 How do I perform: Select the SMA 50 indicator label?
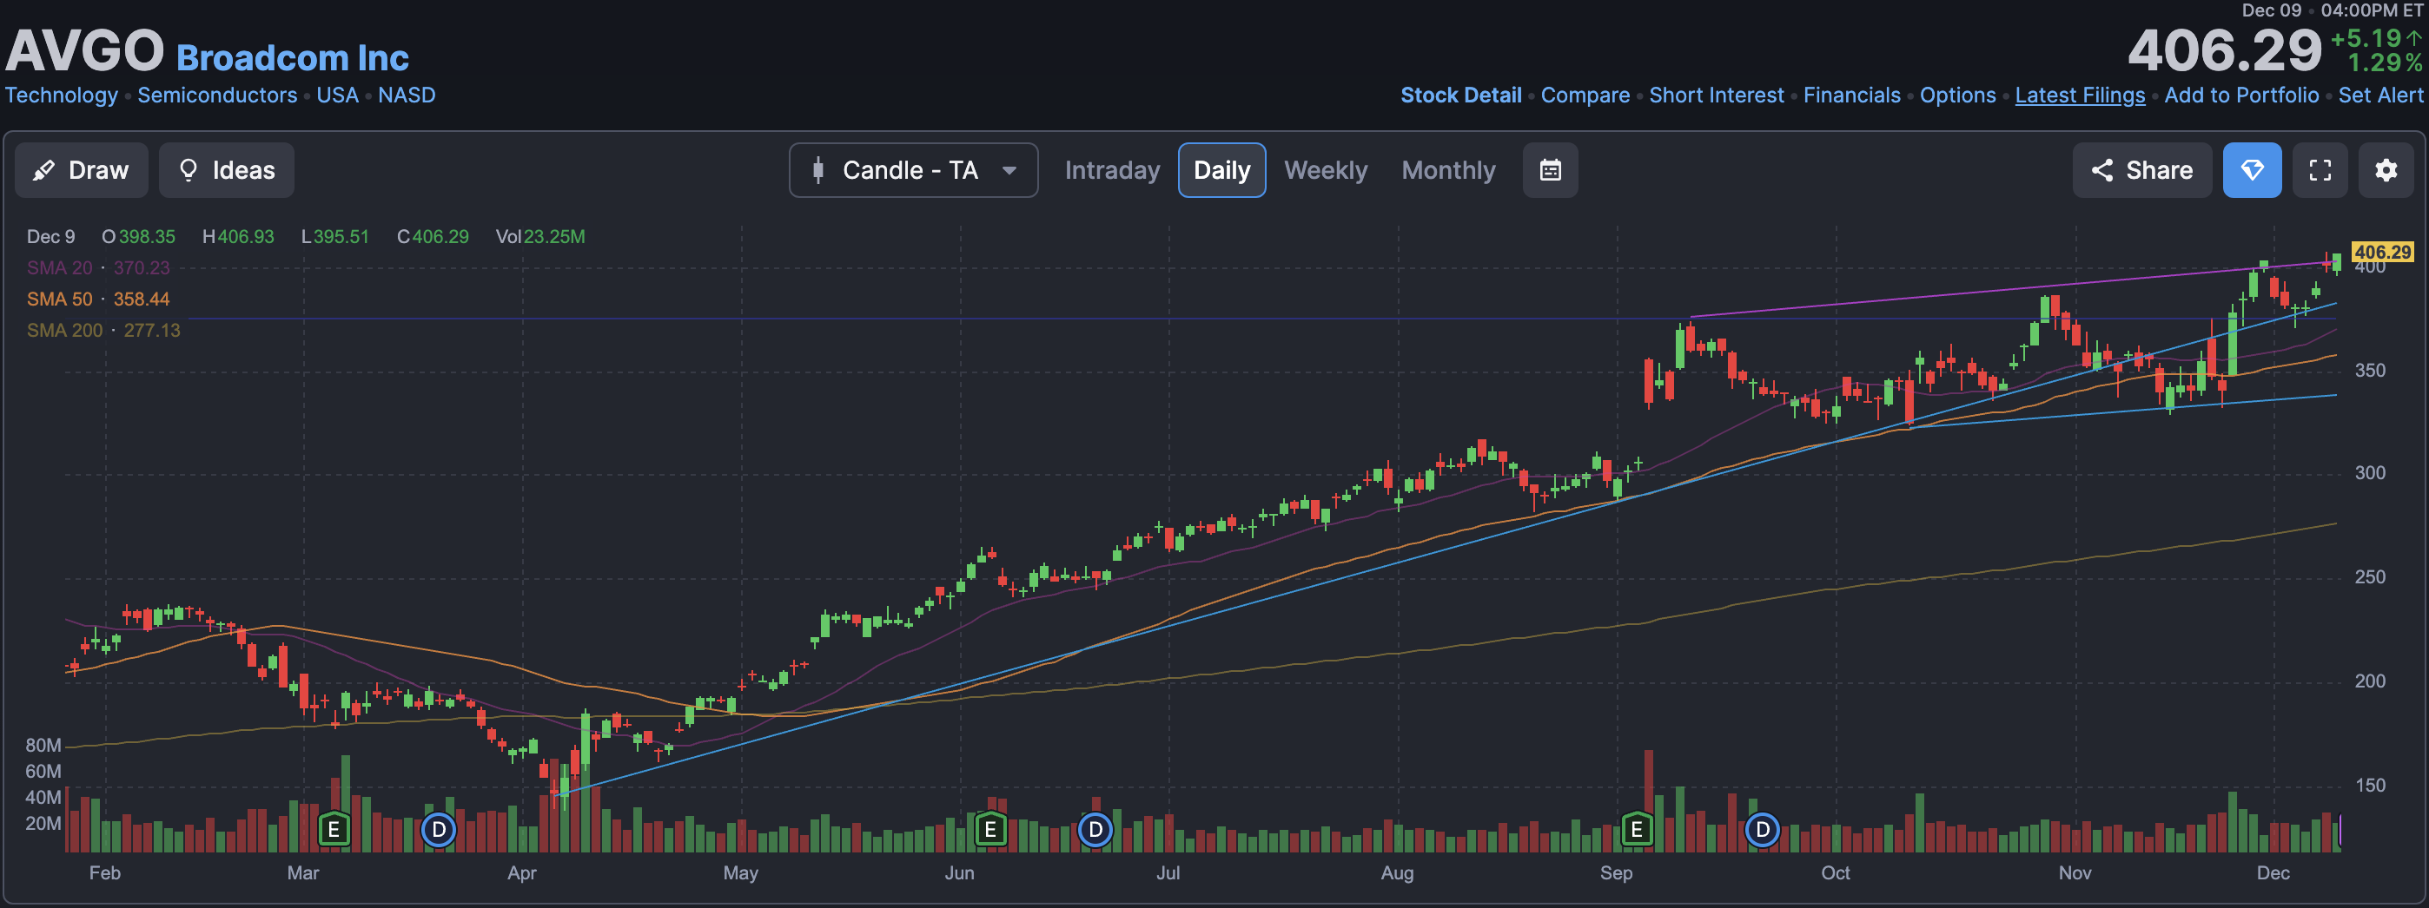pos(59,299)
